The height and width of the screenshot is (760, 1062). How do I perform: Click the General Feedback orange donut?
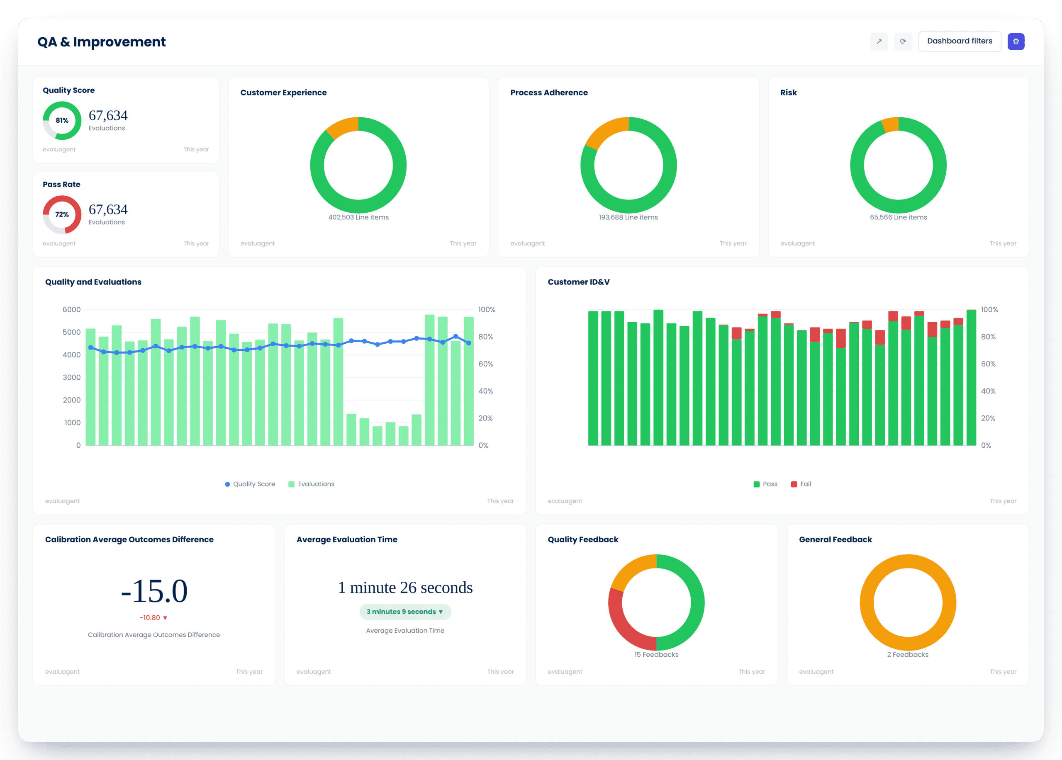908,602
